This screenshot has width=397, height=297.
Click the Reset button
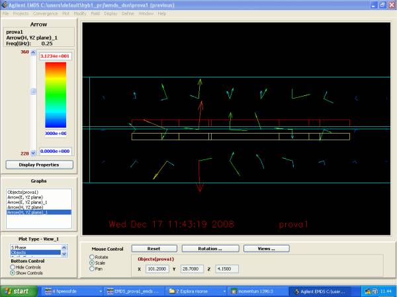[154, 249]
